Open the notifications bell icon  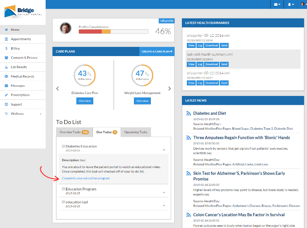[290, 4]
